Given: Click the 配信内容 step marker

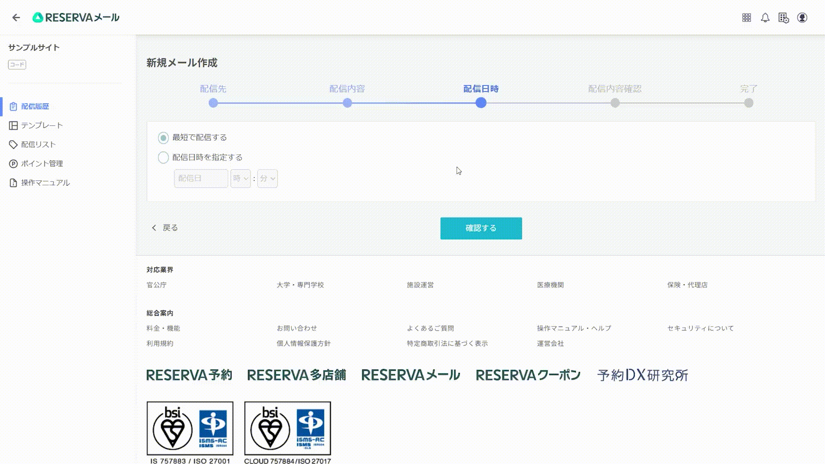Looking at the screenshot, I should [347, 103].
